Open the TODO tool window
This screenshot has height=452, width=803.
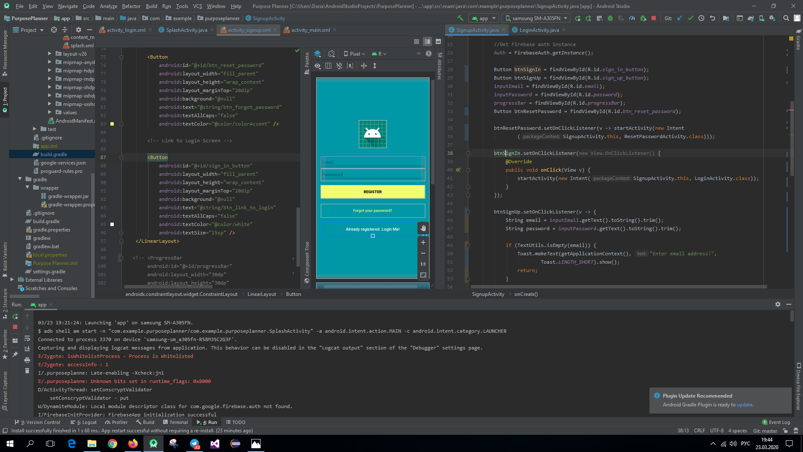235,422
